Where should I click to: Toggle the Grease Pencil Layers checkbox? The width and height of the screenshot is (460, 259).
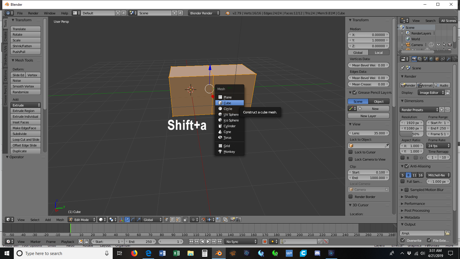pos(354,92)
